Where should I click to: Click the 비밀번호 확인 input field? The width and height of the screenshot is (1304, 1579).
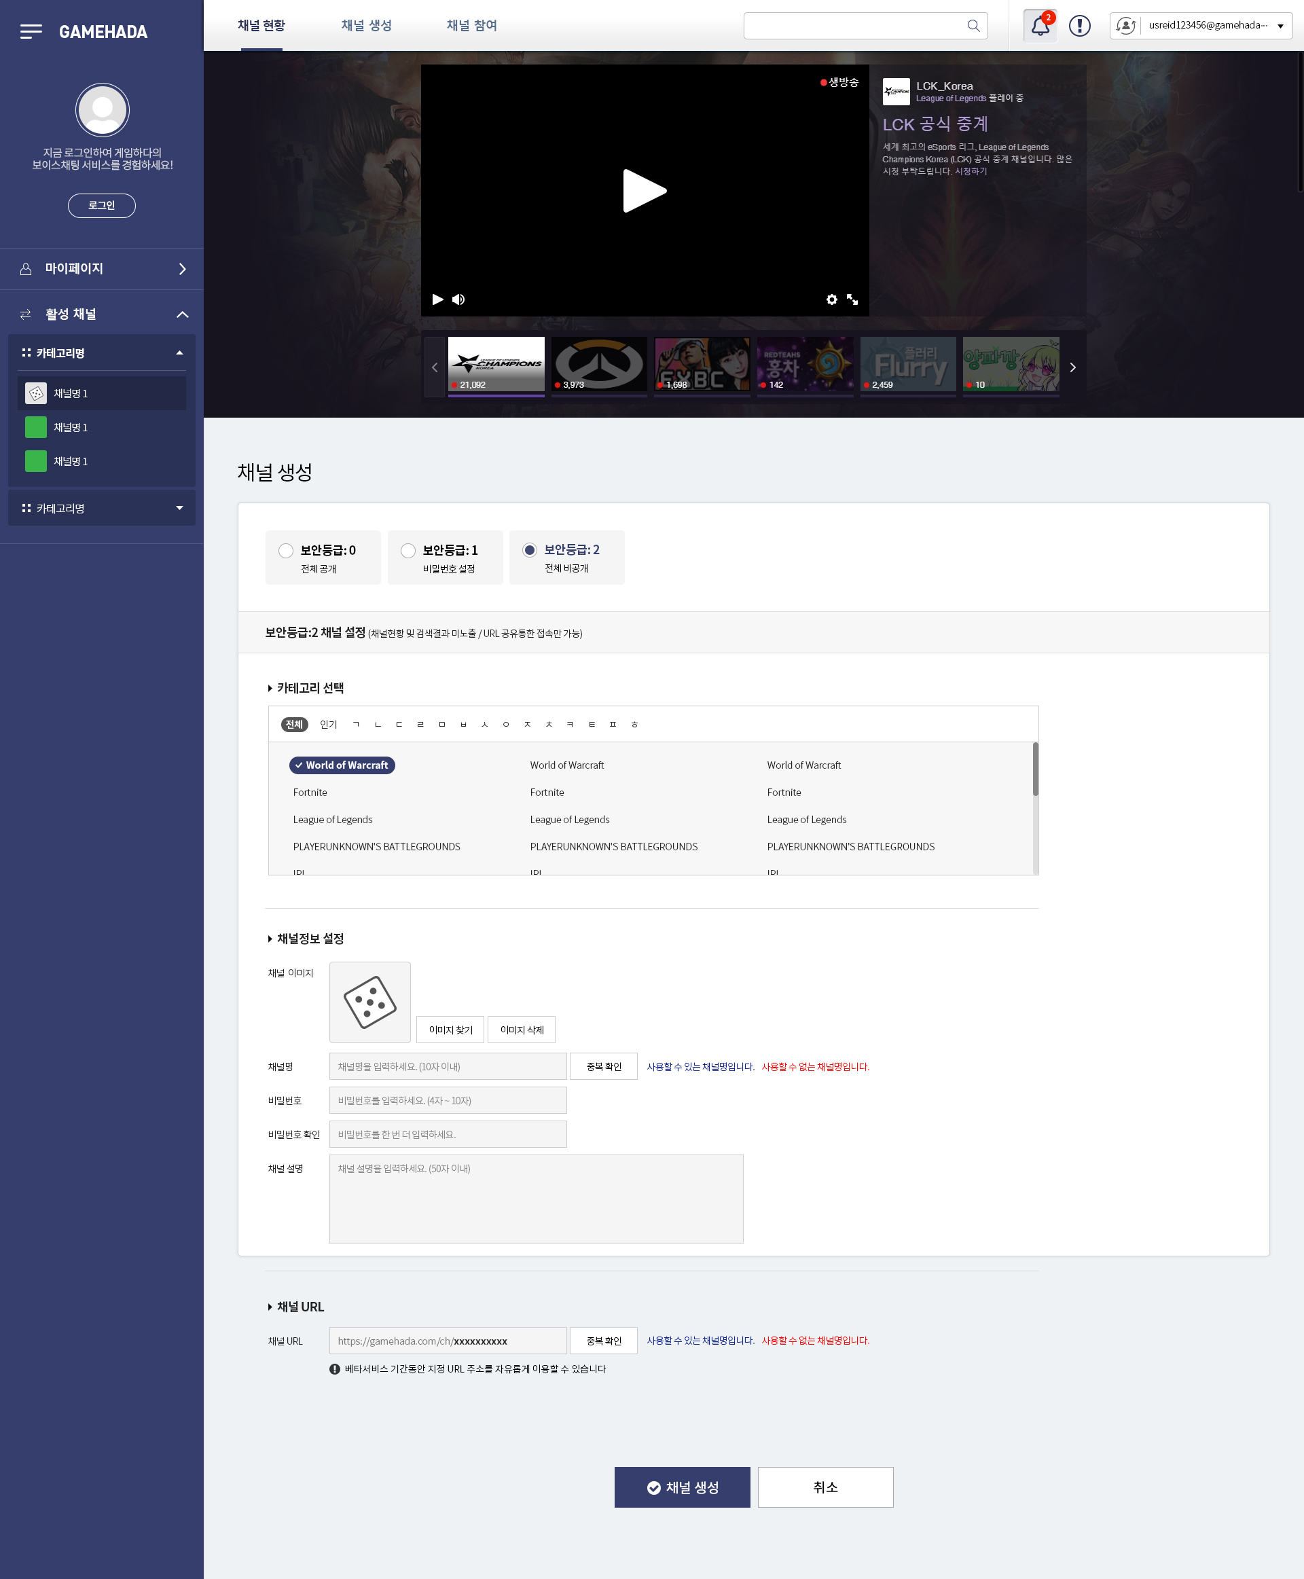[x=448, y=1134]
